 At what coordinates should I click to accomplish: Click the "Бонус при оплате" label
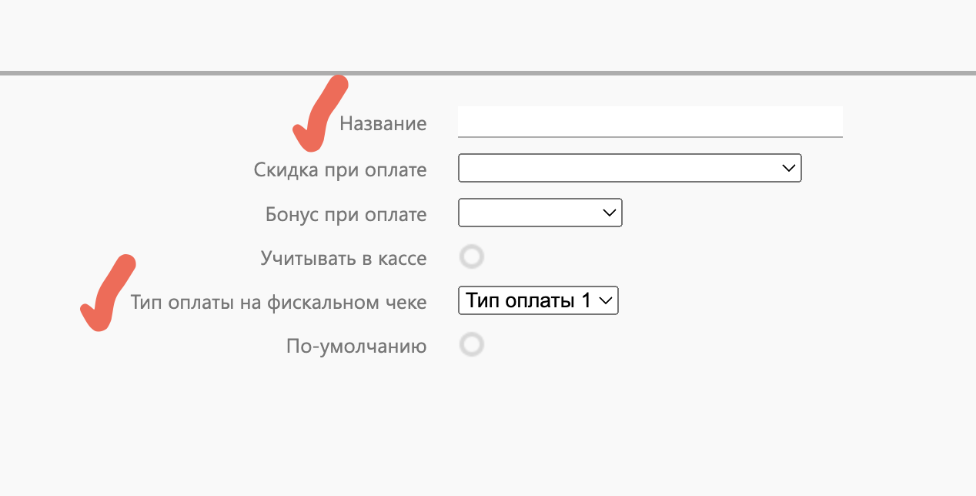pyautogui.click(x=346, y=214)
